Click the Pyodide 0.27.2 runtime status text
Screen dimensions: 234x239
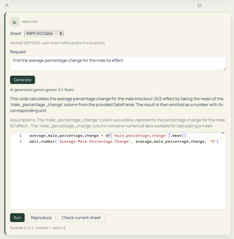(x=38, y=228)
